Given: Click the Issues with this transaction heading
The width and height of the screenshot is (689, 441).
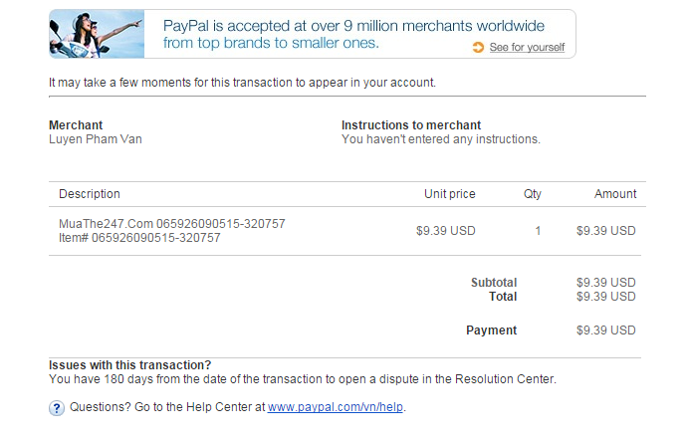Looking at the screenshot, I should [x=129, y=365].
